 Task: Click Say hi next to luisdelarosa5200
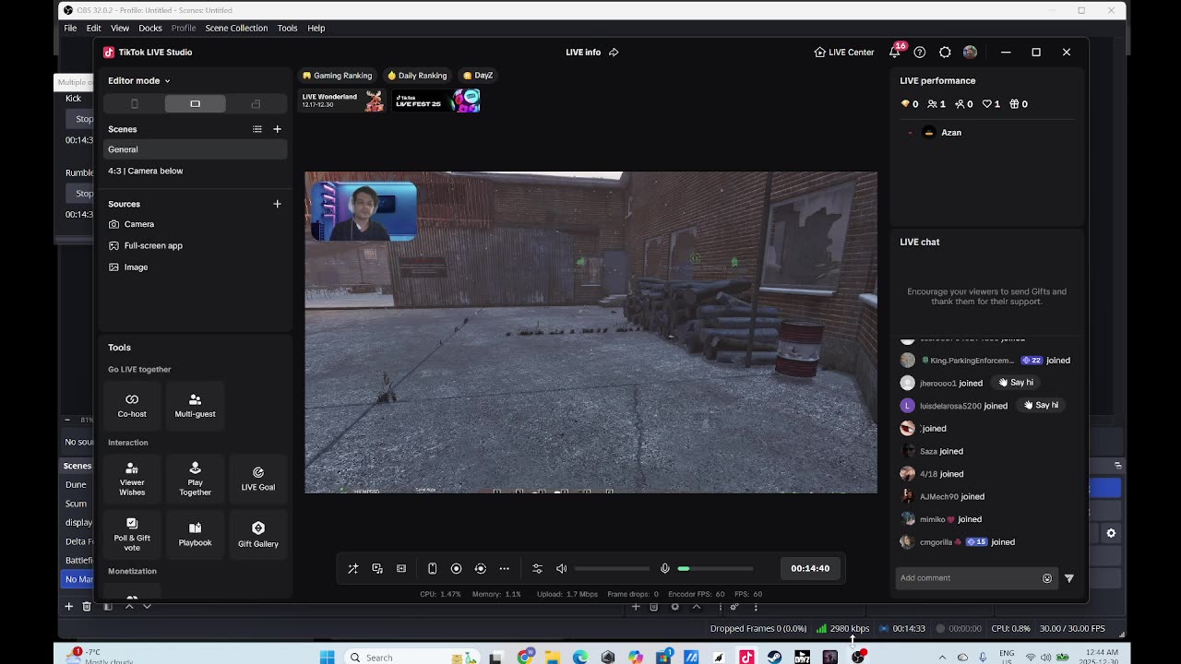click(x=1041, y=405)
